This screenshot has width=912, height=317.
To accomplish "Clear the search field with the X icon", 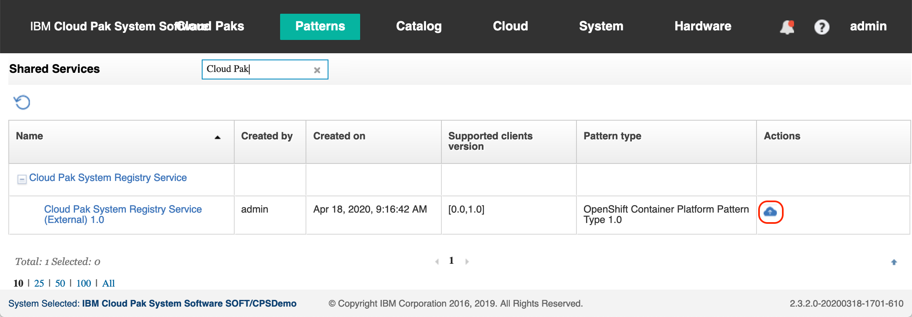I will (317, 70).
